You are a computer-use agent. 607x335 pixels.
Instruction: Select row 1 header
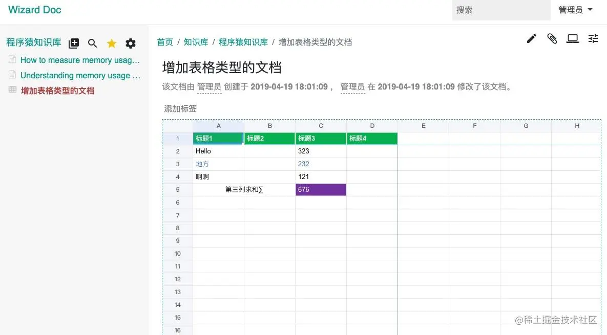[x=178, y=139]
